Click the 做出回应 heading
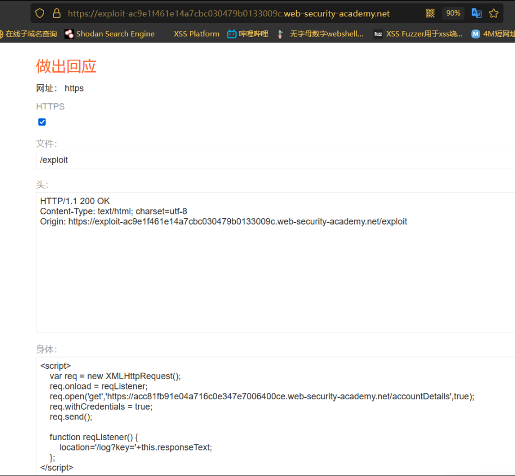515x476 pixels. point(66,66)
